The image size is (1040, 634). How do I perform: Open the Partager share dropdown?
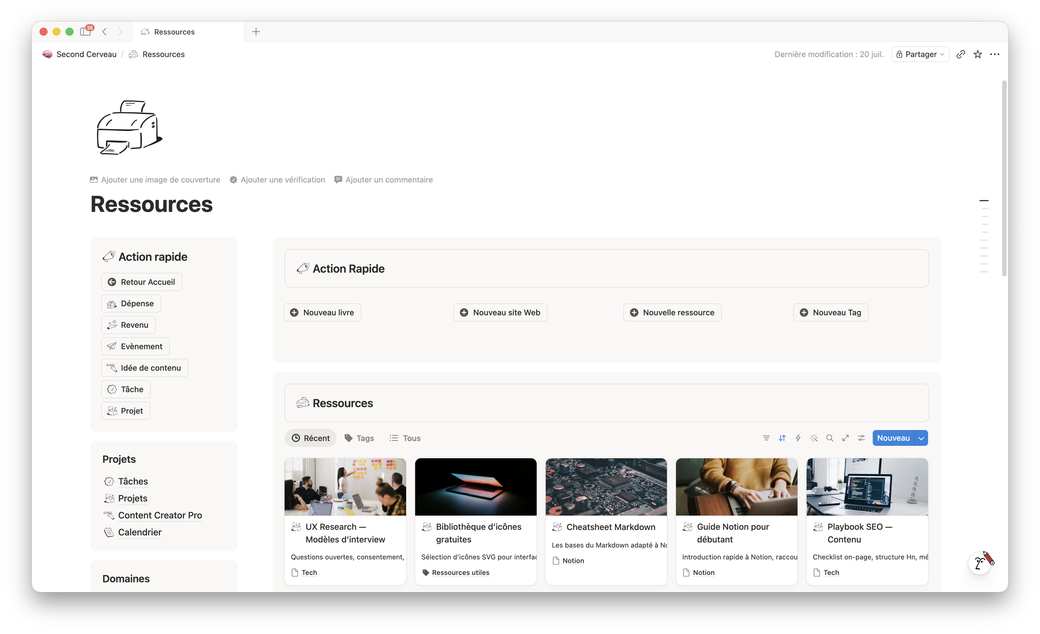coord(920,55)
